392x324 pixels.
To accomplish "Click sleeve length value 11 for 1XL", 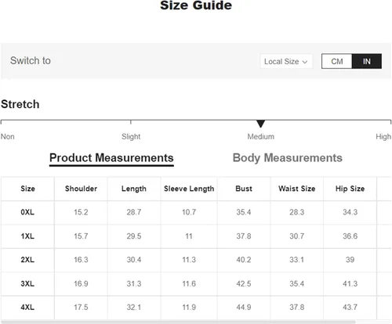I will [189, 236].
